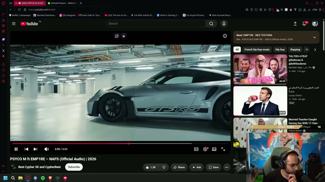The image size is (325, 182).
Task: Open browser downloads icon
Action: (x=309, y=10)
